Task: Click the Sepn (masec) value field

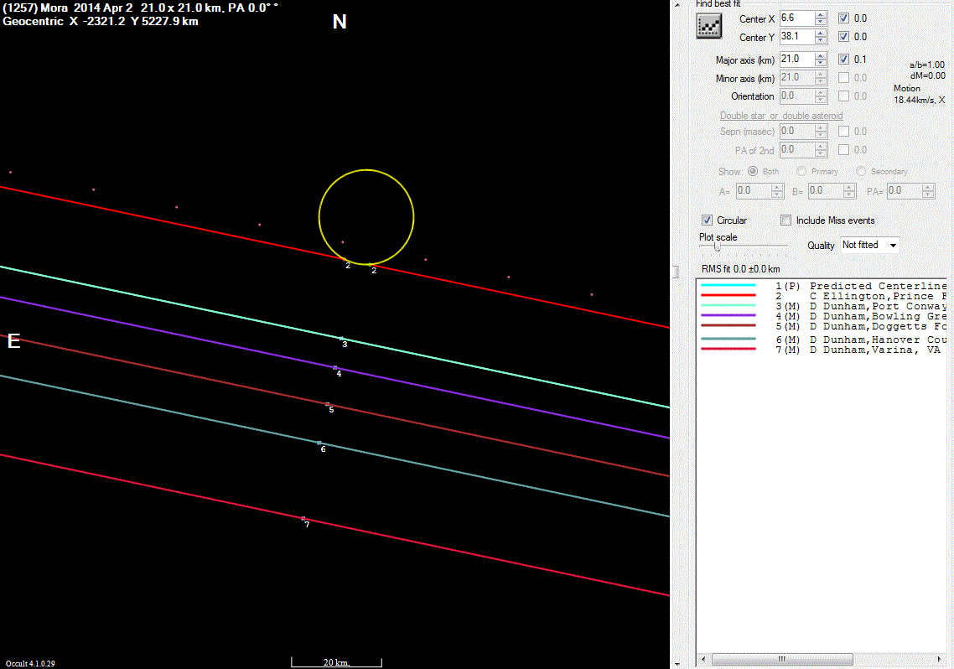Action: pos(796,132)
